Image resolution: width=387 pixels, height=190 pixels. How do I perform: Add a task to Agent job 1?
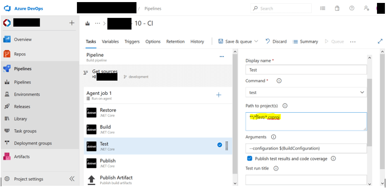(219, 95)
